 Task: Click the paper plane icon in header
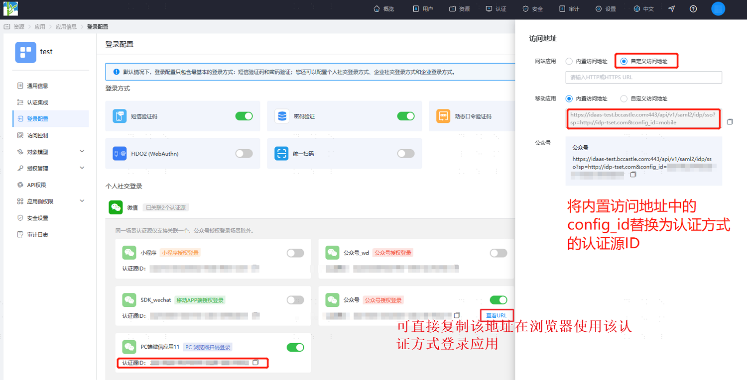coord(671,9)
